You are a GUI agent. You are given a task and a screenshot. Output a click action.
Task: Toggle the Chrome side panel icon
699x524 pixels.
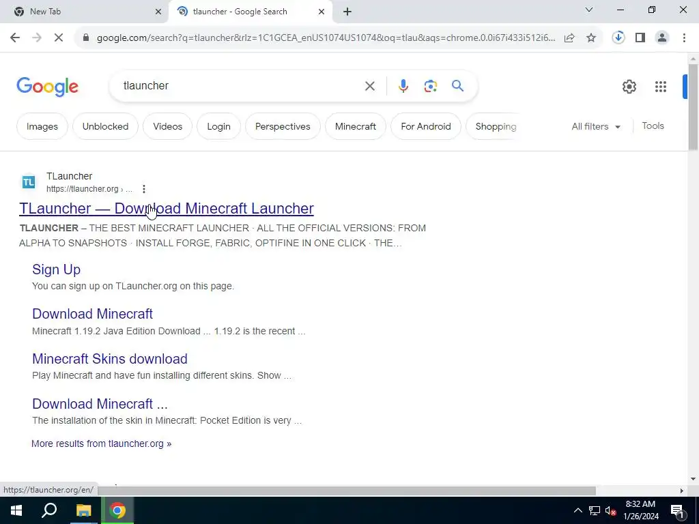tap(640, 38)
